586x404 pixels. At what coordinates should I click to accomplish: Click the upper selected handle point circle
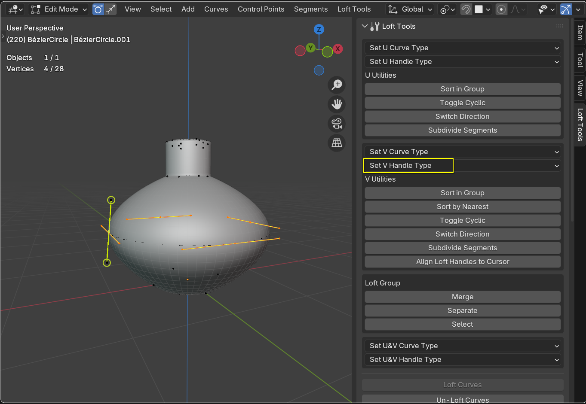[111, 200]
